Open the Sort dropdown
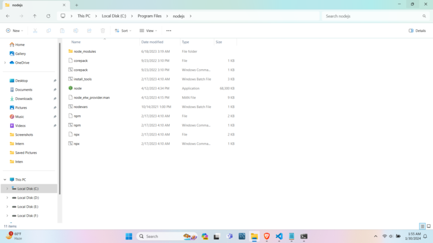 click(x=122, y=30)
